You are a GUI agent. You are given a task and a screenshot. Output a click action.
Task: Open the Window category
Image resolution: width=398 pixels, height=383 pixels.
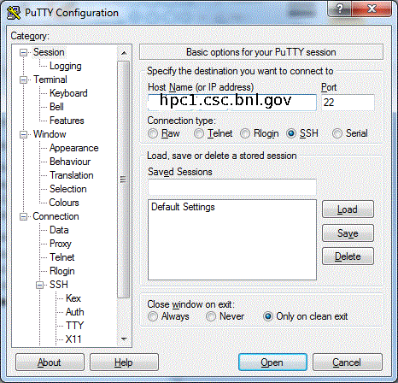[x=50, y=134]
